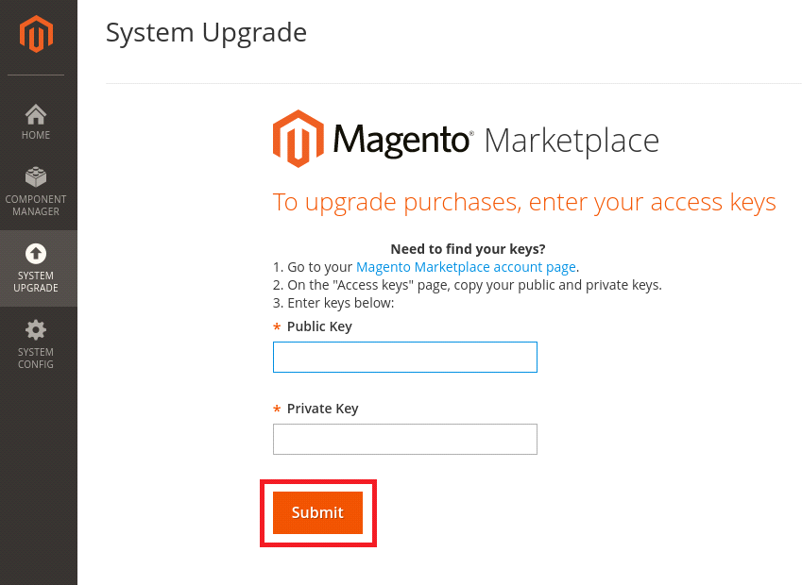Click the Magento Marketplace wordmark text
The width and height of the screenshot is (802, 585).
(x=496, y=140)
